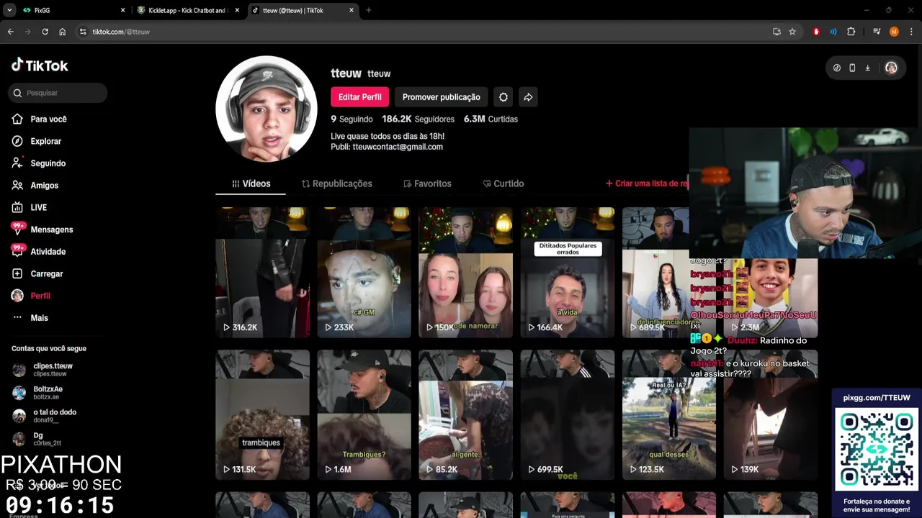Click Promover publicação button
Viewport: 922px width, 518px height.
pos(441,97)
